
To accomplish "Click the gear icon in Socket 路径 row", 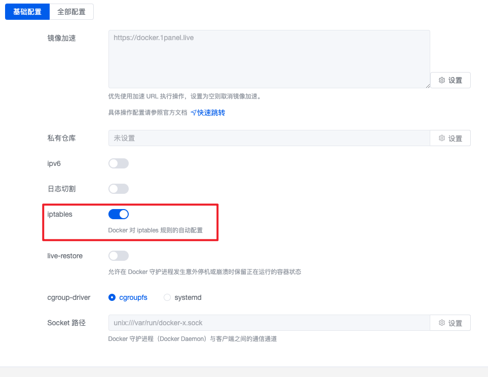I will (x=441, y=323).
